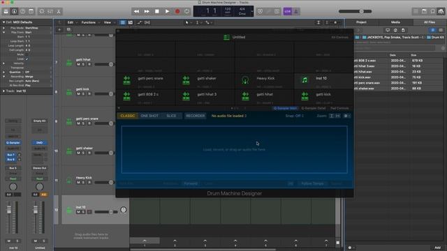Click the Rewind transport button
Image resolution: width=447 pixels, height=251 pixels.
pyautogui.click(x=137, y=11)
